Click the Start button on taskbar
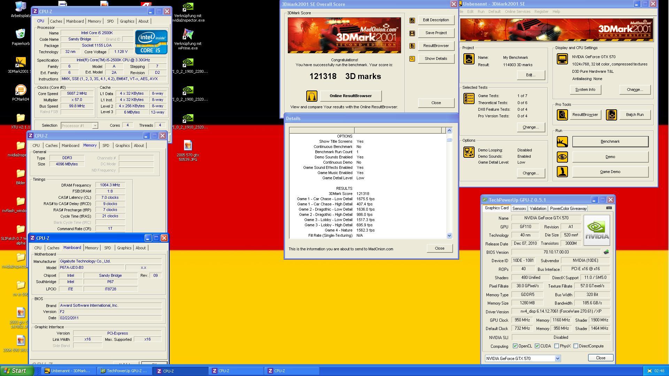Viewport: 669px width, 376px height. point(17,371)
